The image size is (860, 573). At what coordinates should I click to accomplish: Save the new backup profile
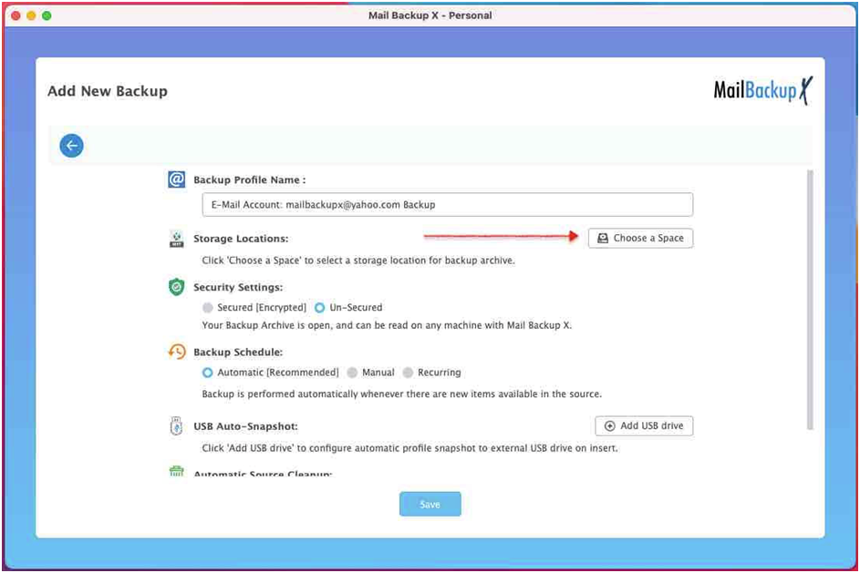coord(430,504)
